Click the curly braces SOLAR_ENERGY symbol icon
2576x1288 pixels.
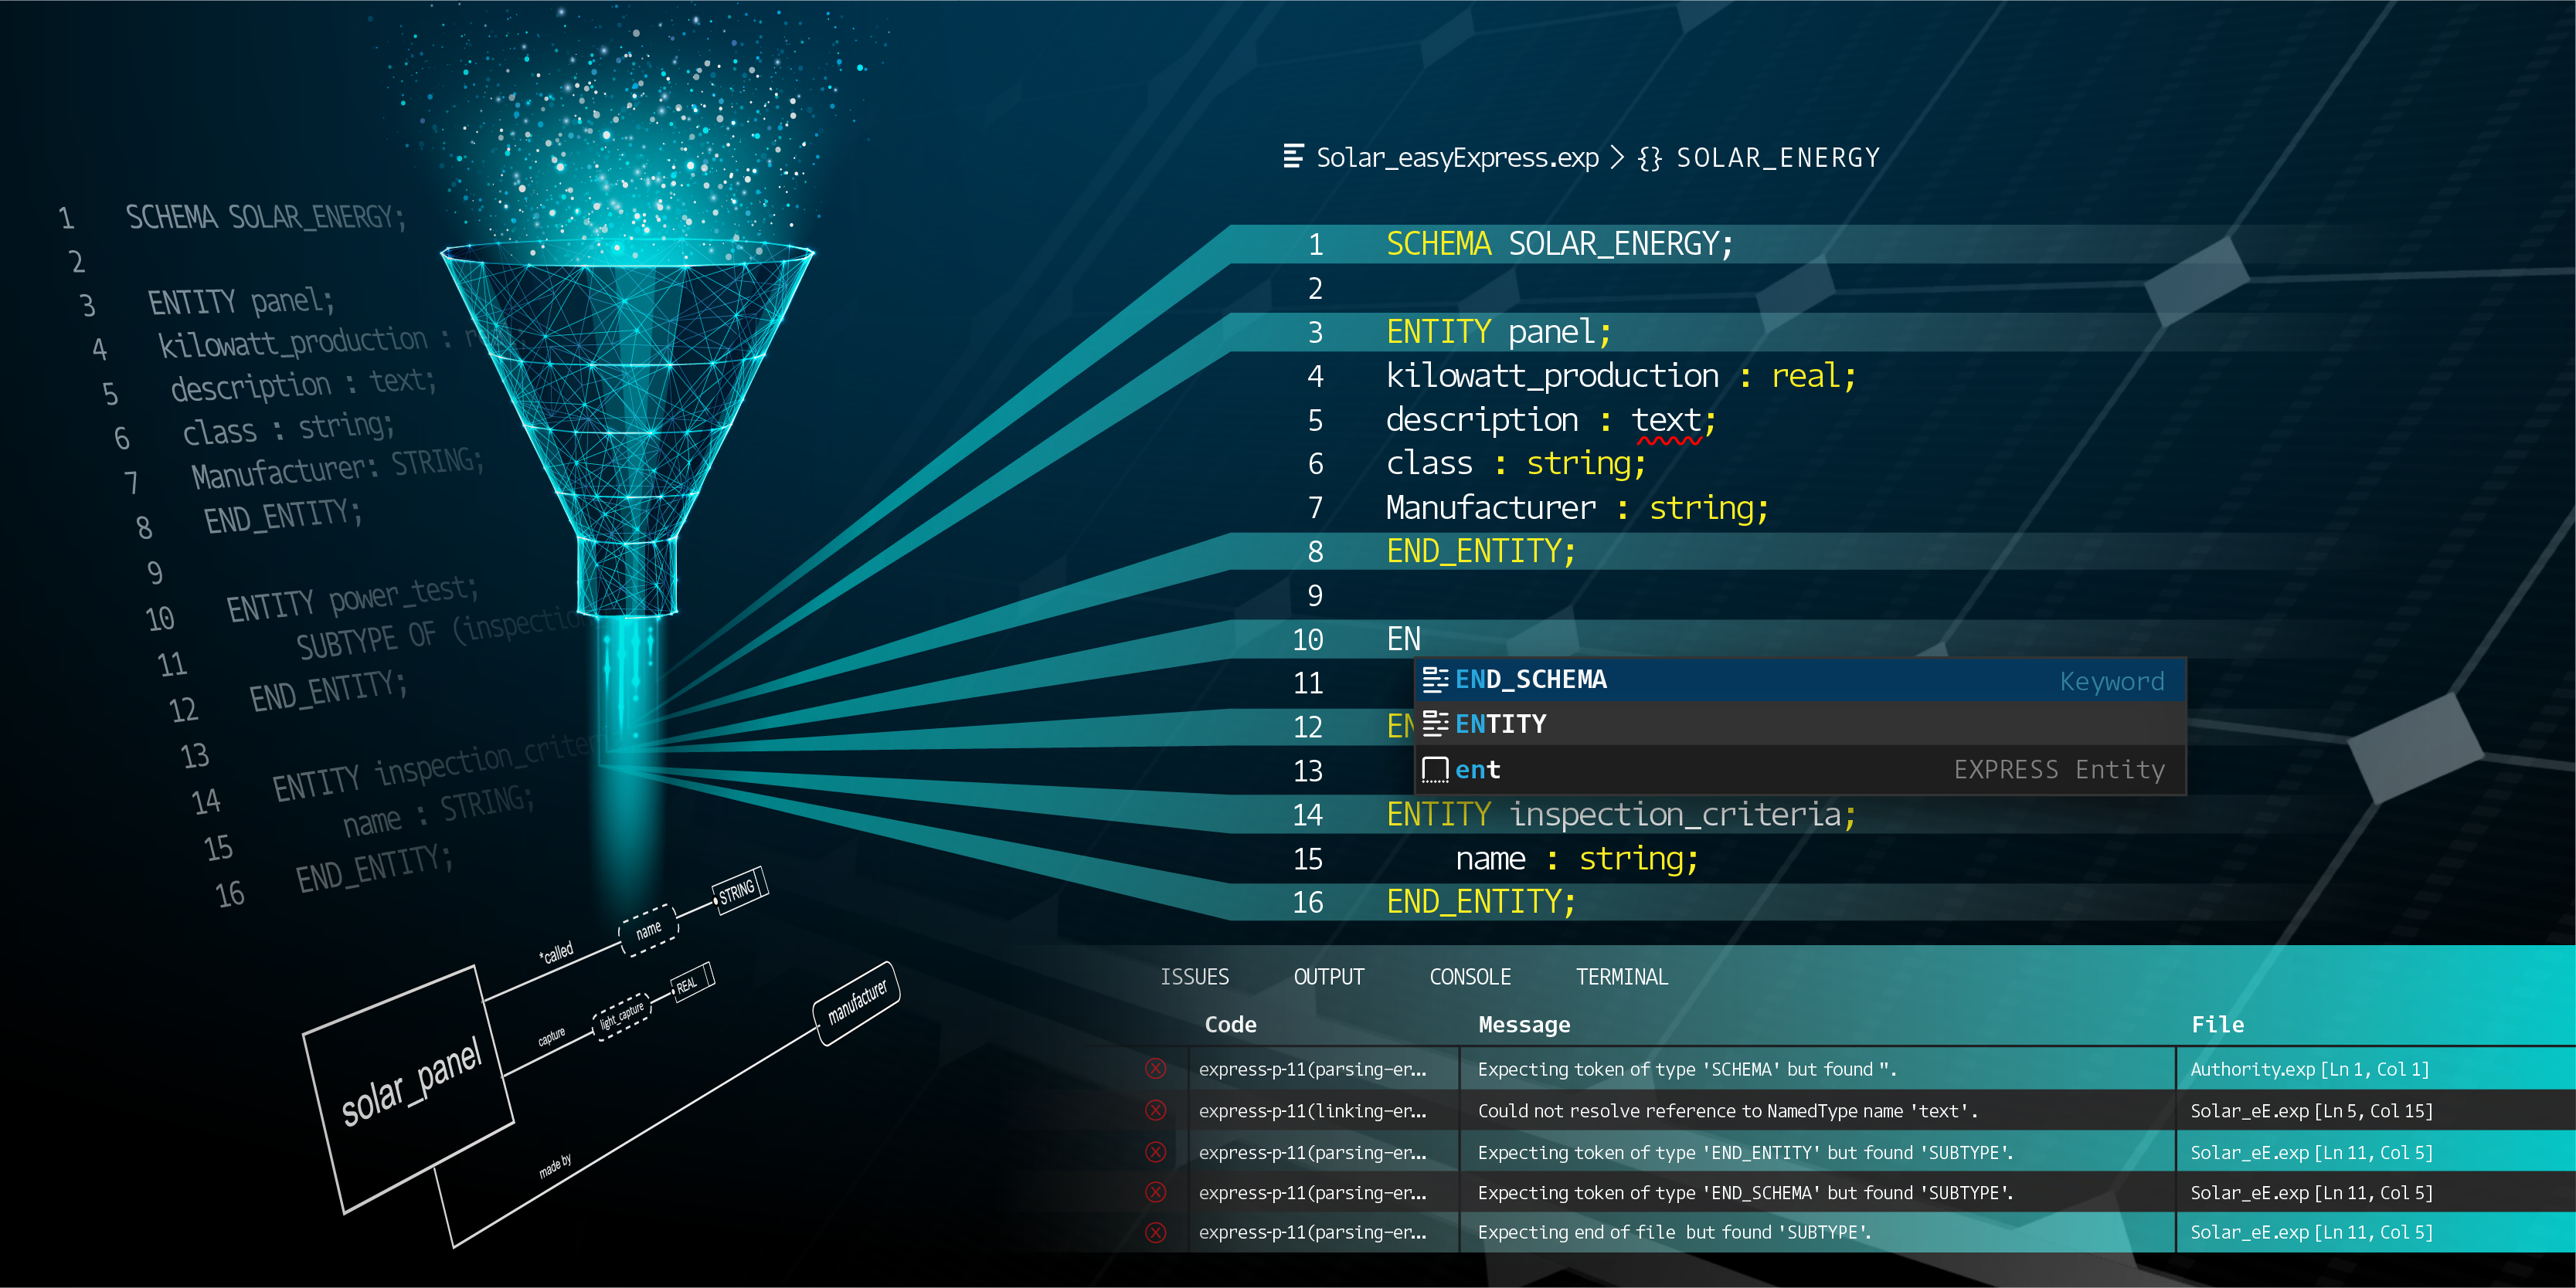[x=1650, y=158]
